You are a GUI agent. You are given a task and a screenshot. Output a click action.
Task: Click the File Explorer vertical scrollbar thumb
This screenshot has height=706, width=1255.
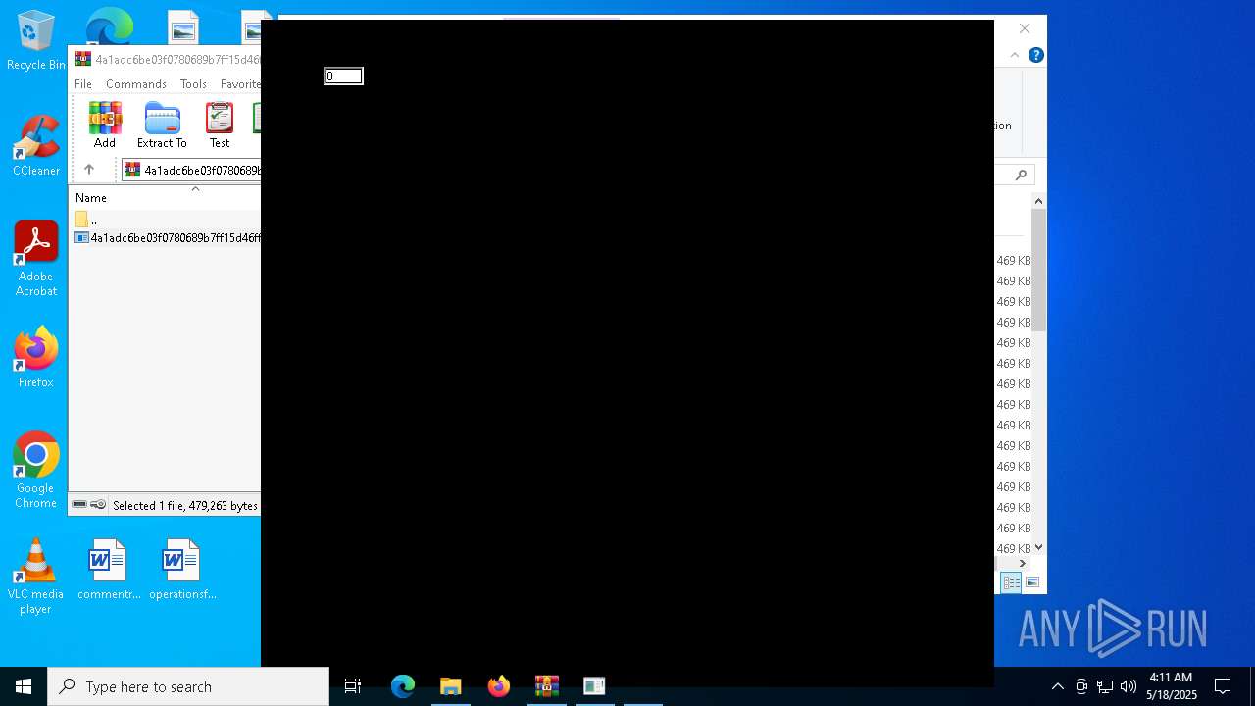[x=1038, y=270]
